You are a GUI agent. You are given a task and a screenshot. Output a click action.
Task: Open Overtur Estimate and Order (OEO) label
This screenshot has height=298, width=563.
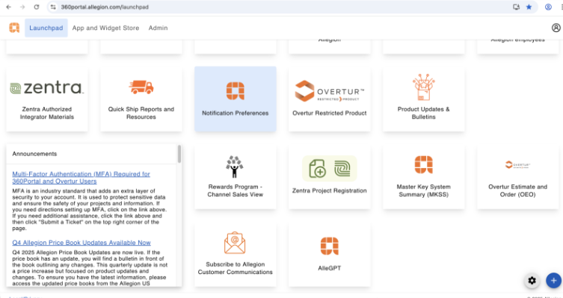(x=517, y=190)
